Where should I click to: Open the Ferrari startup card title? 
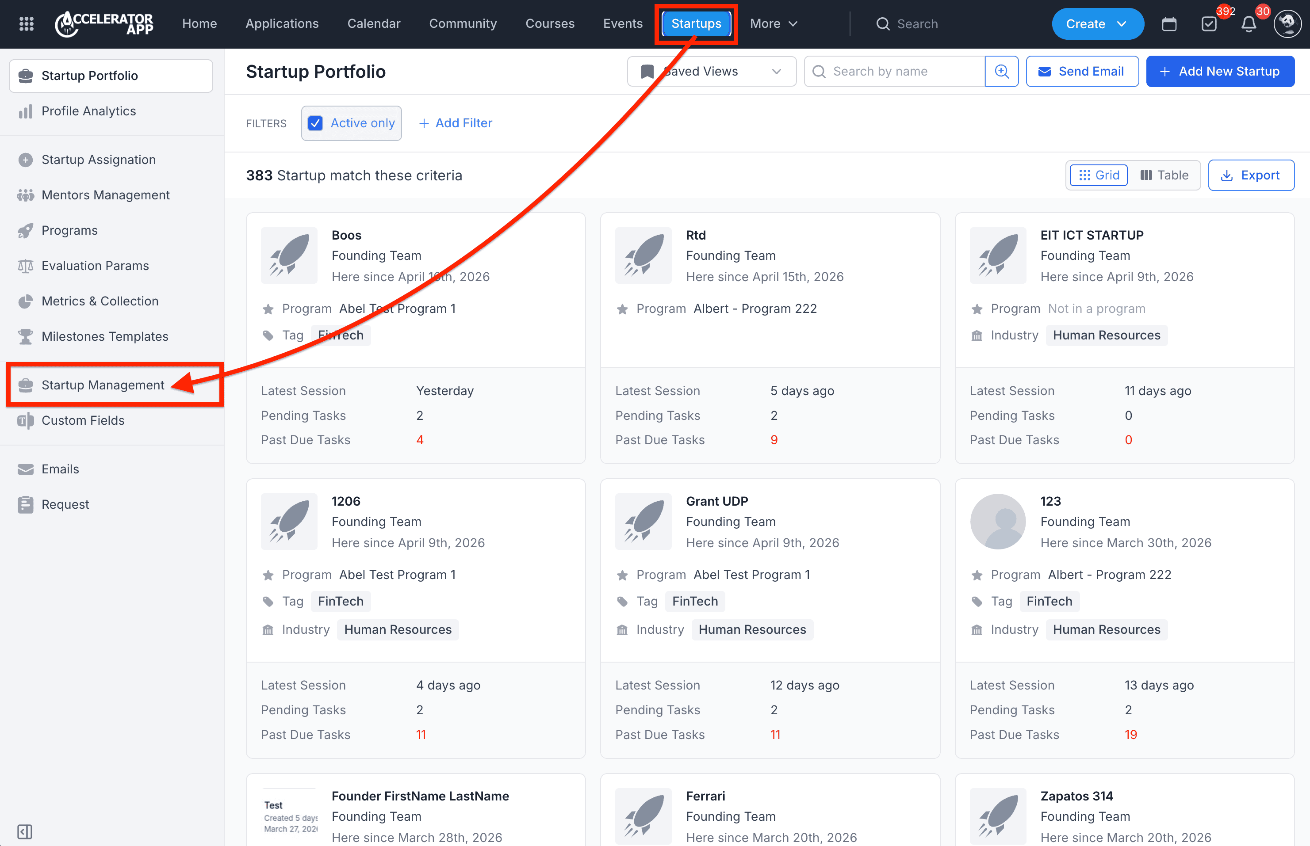(x=705, y=796)
